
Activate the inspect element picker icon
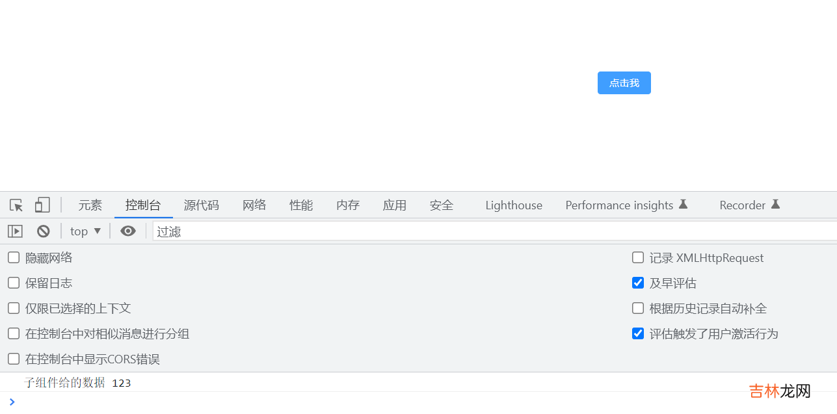16,205
